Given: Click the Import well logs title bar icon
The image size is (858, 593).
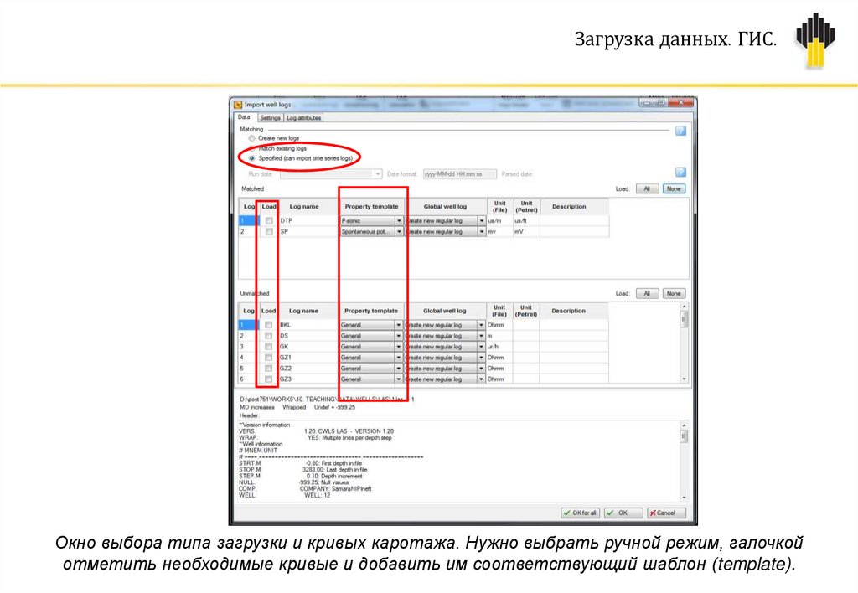Looking at the screenshot, I should pos(238,105).
